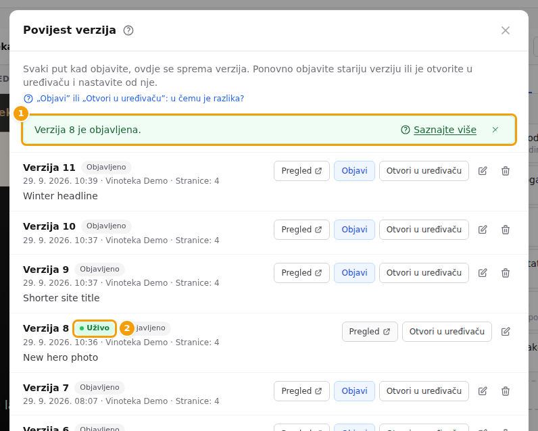Screen dimensions: 538x431
Task: Click the Verzija 11 title
Action: pos(49,168)
